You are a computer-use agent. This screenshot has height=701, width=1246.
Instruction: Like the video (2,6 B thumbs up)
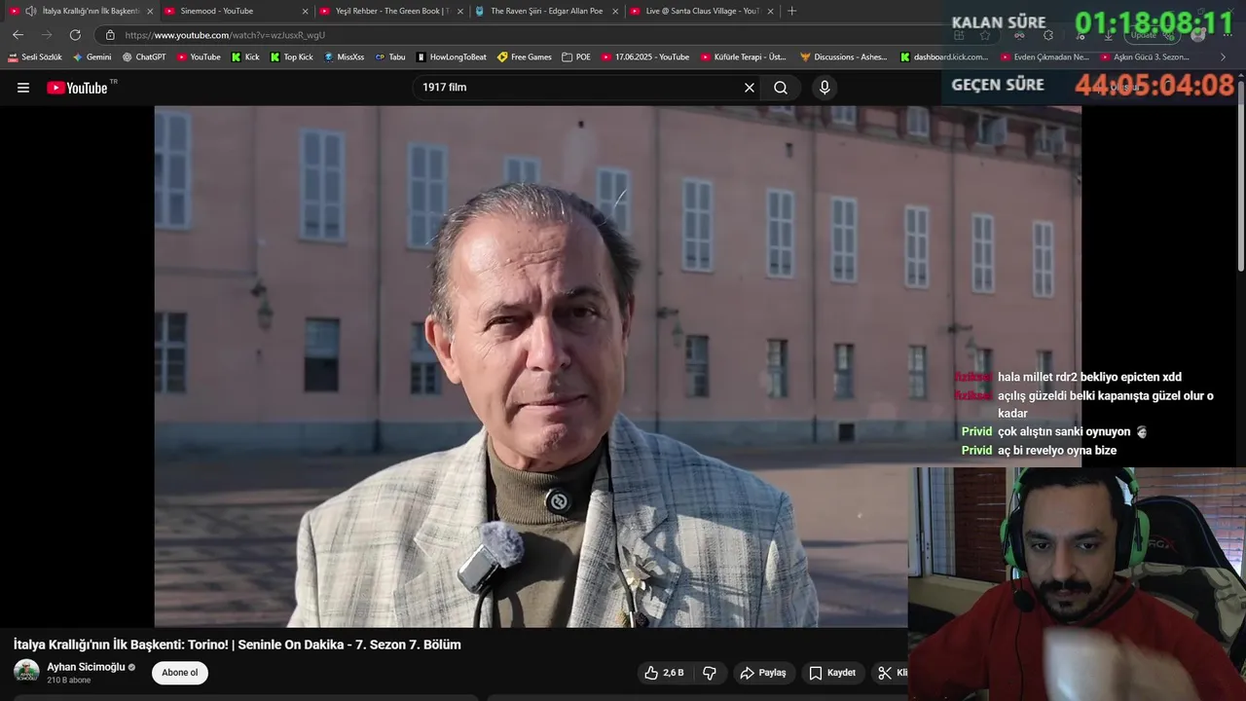[664, 673]
